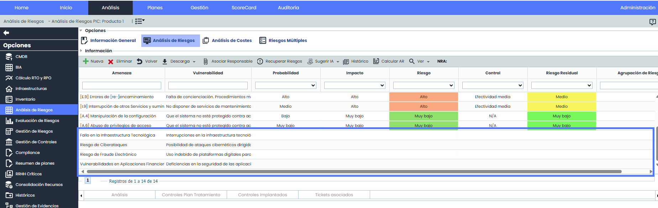Click the Asociar Responsable paperclip icon

(x=205, y=62)
